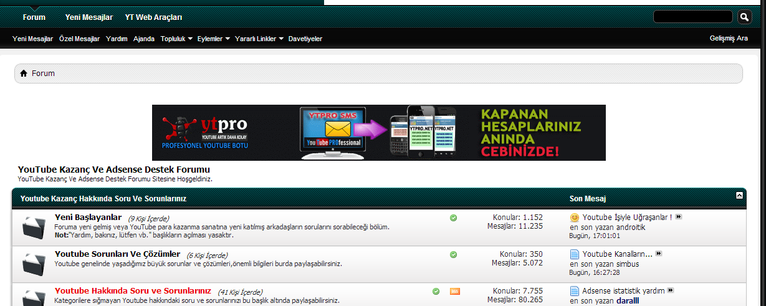Click green check icon in Yeni Başlayanlar row
This screenshot has width=766, height=306.
coord(453,218)
